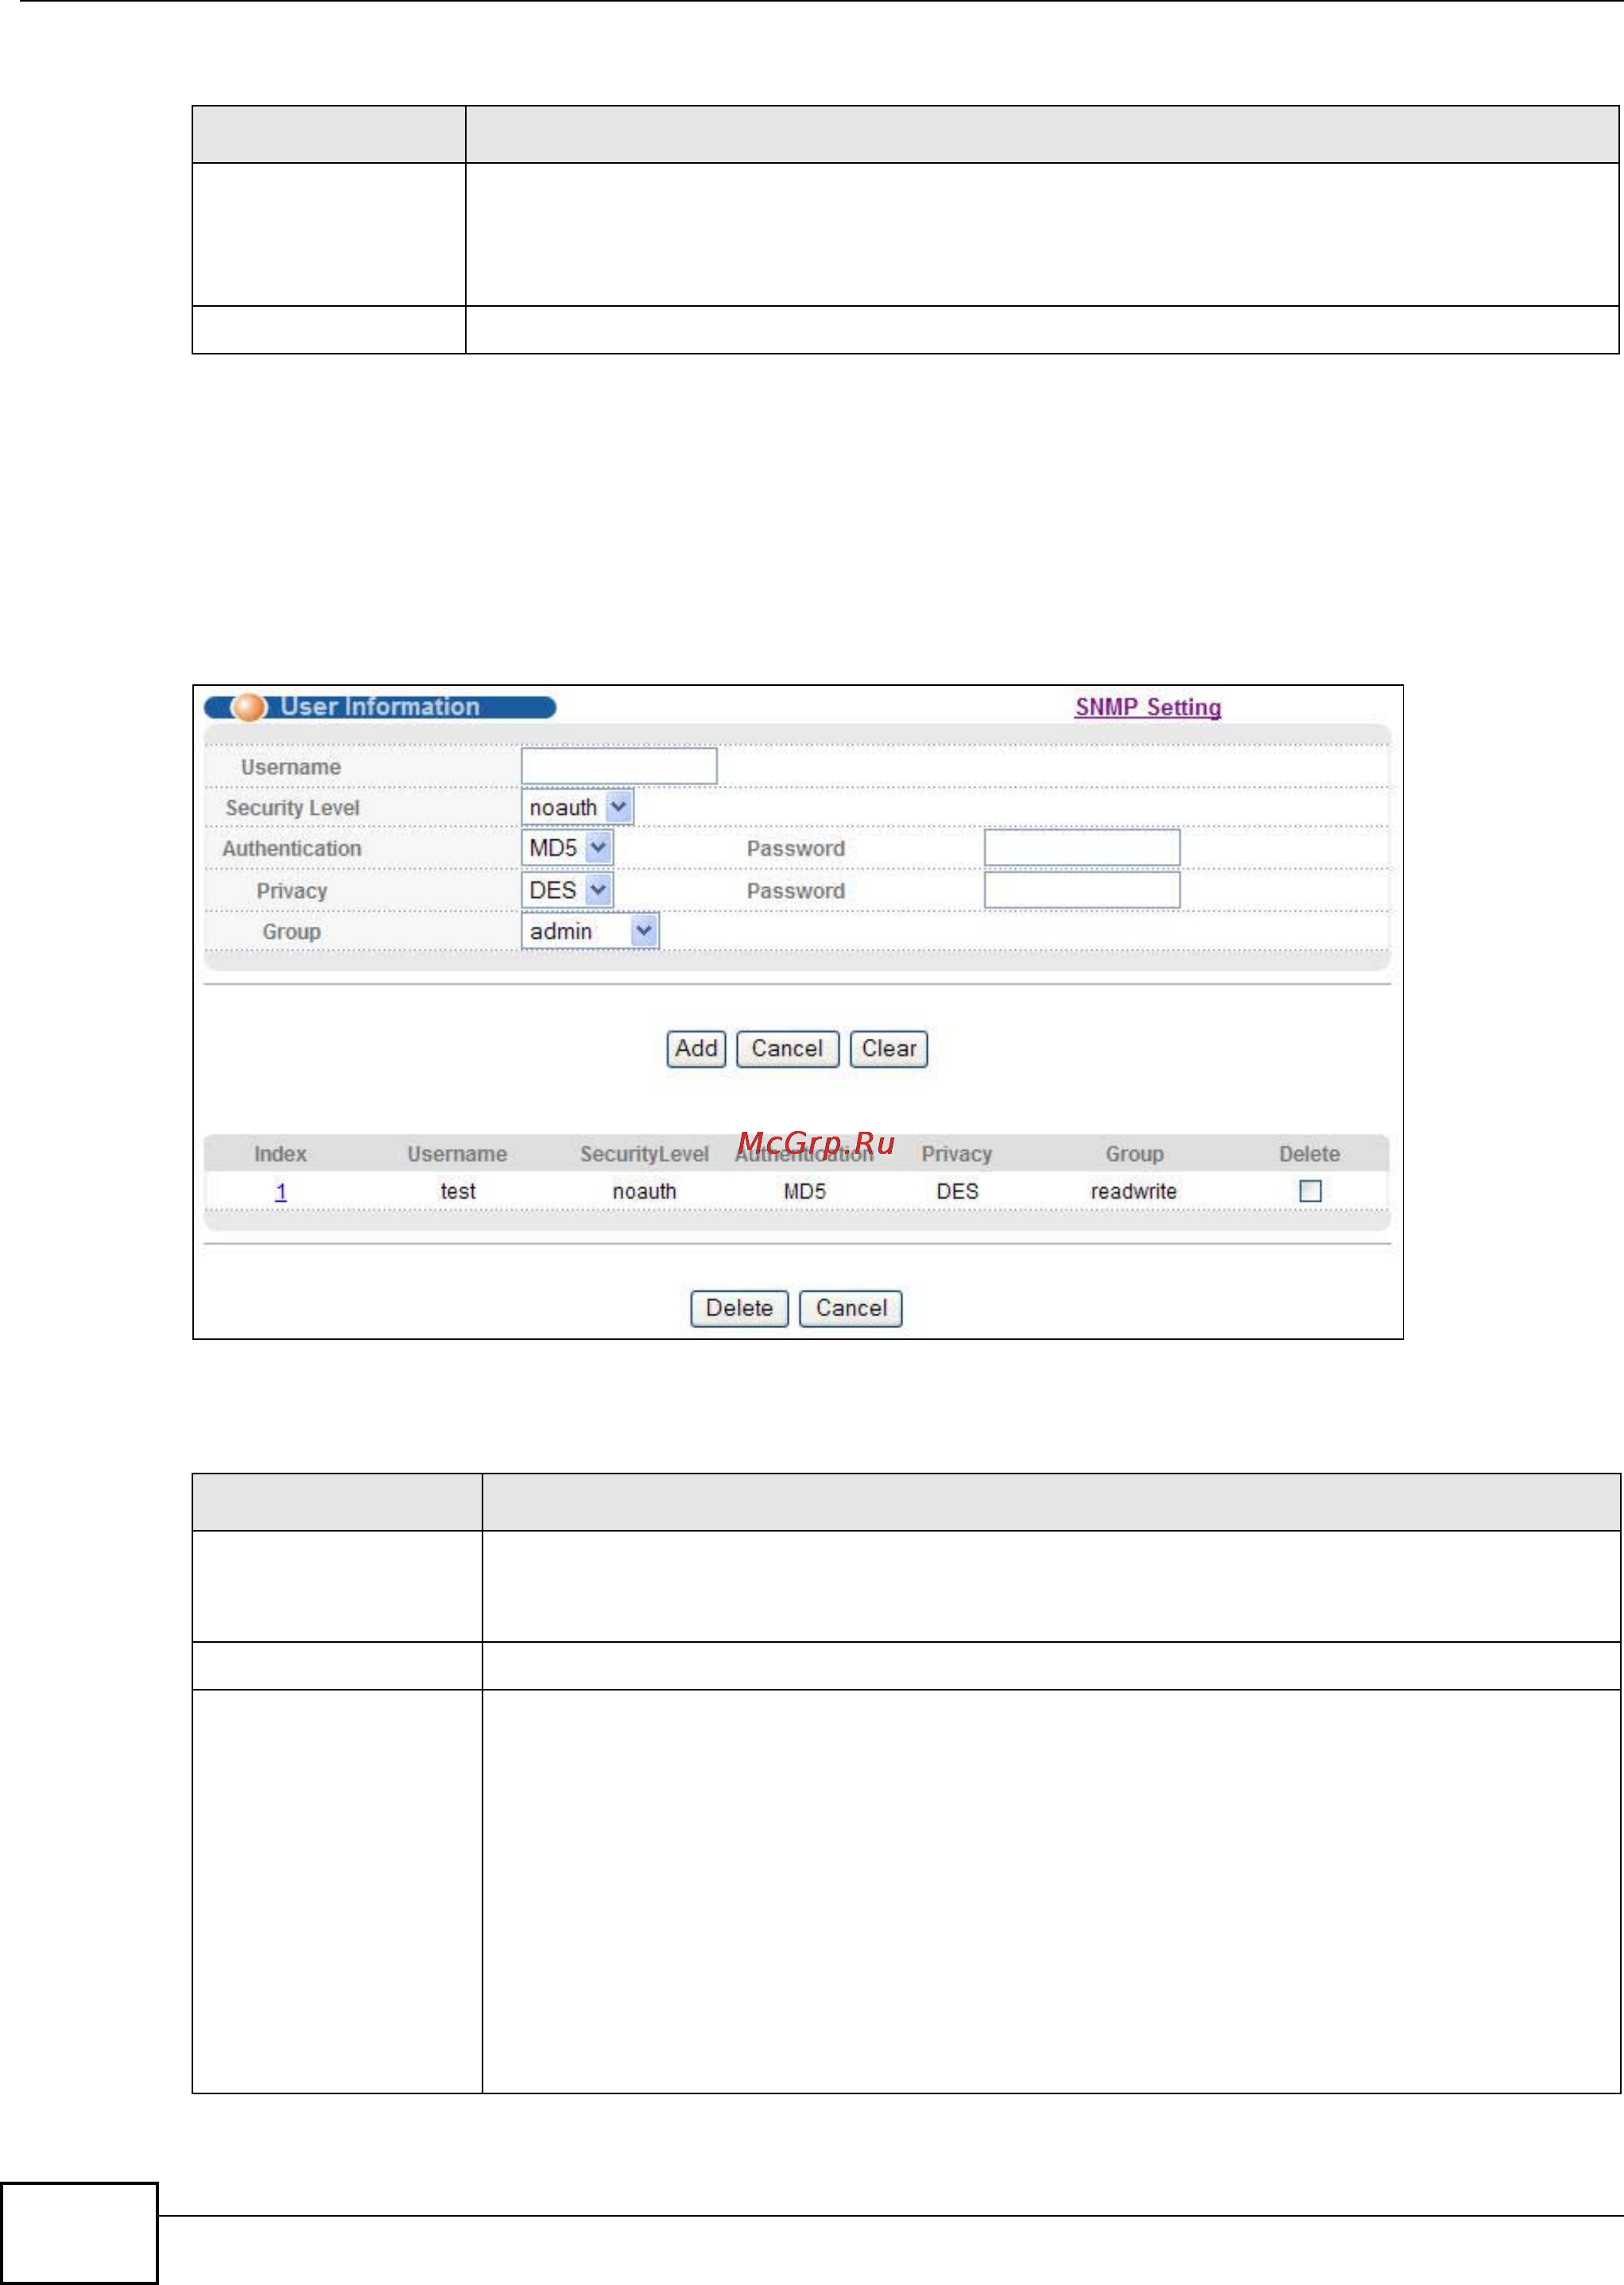Click the orange User Information icon
The height and width of the screenshot is (2285, 1624).
pos(249,707)
